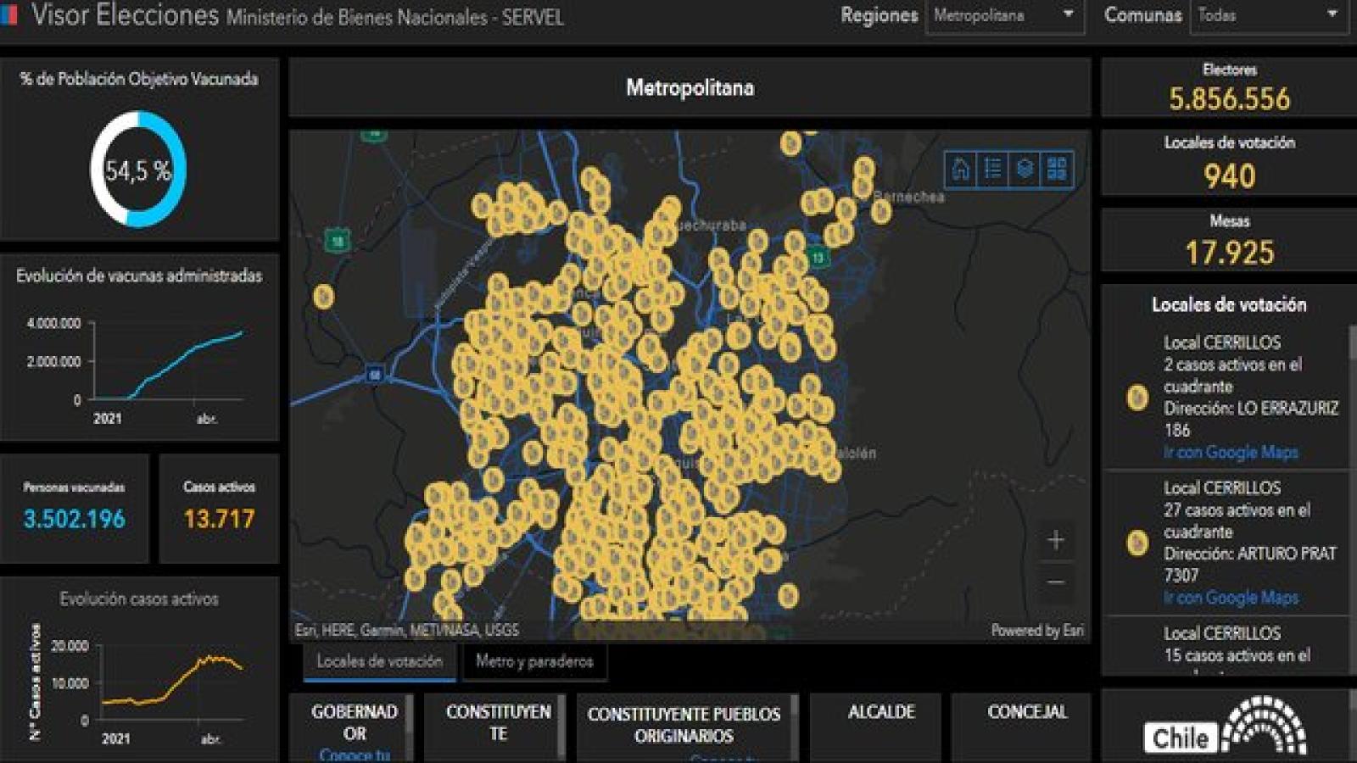The height and width of the screenshot is (763, 1357).
Task: Open the map legend list icon
Action: pos(992,169)
